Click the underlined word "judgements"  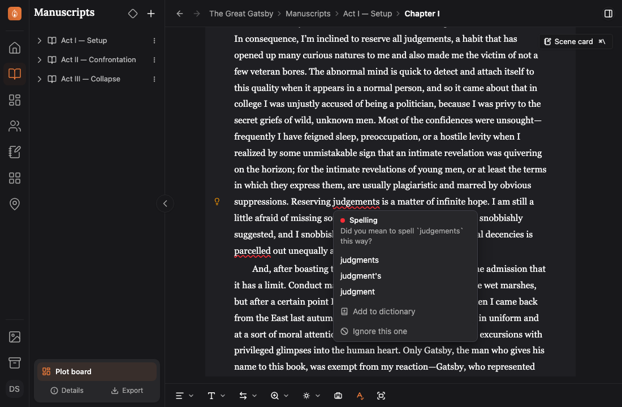coord(356,202)
